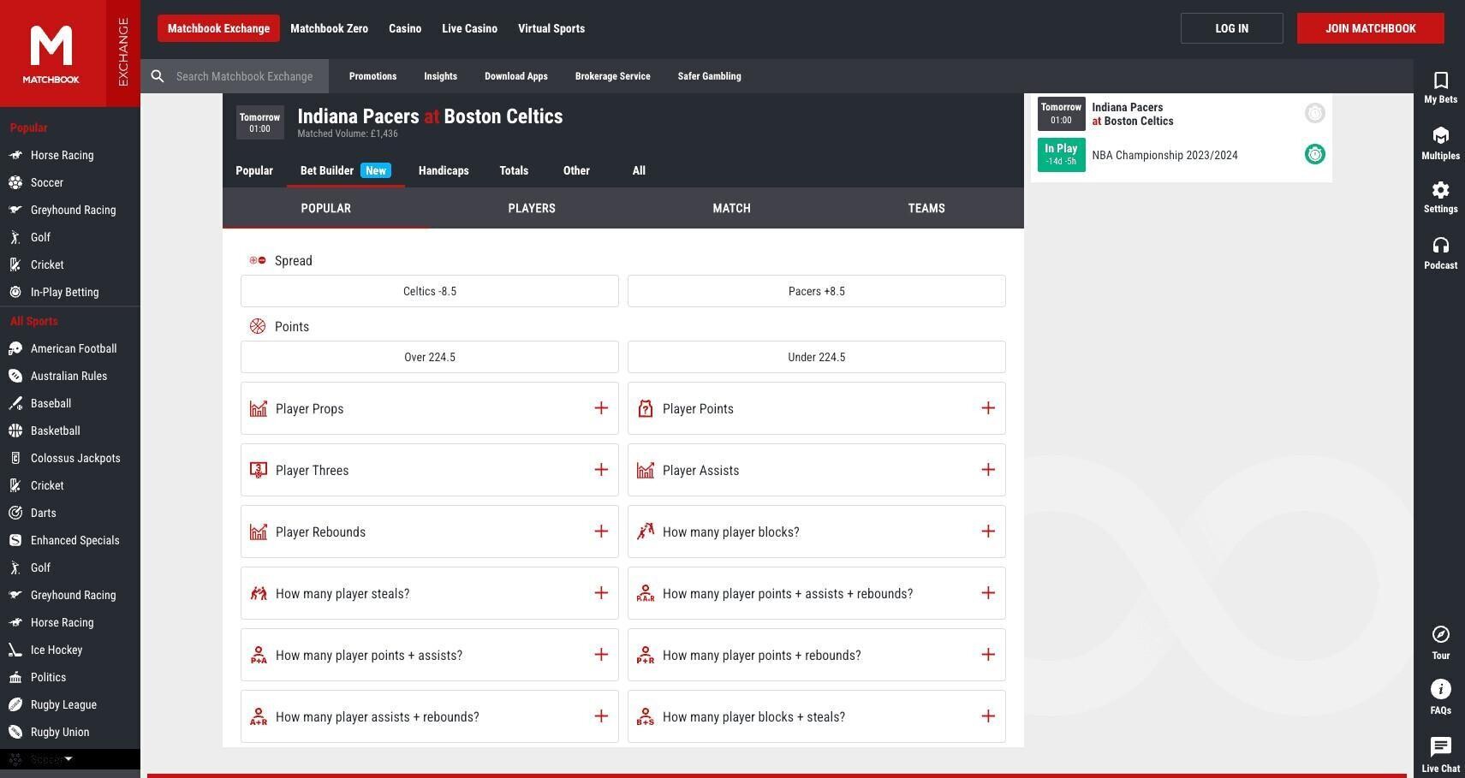Screen dimensions: 1465x778
Task: Open FAQs info icon
Action: [x=1440, y=689]
